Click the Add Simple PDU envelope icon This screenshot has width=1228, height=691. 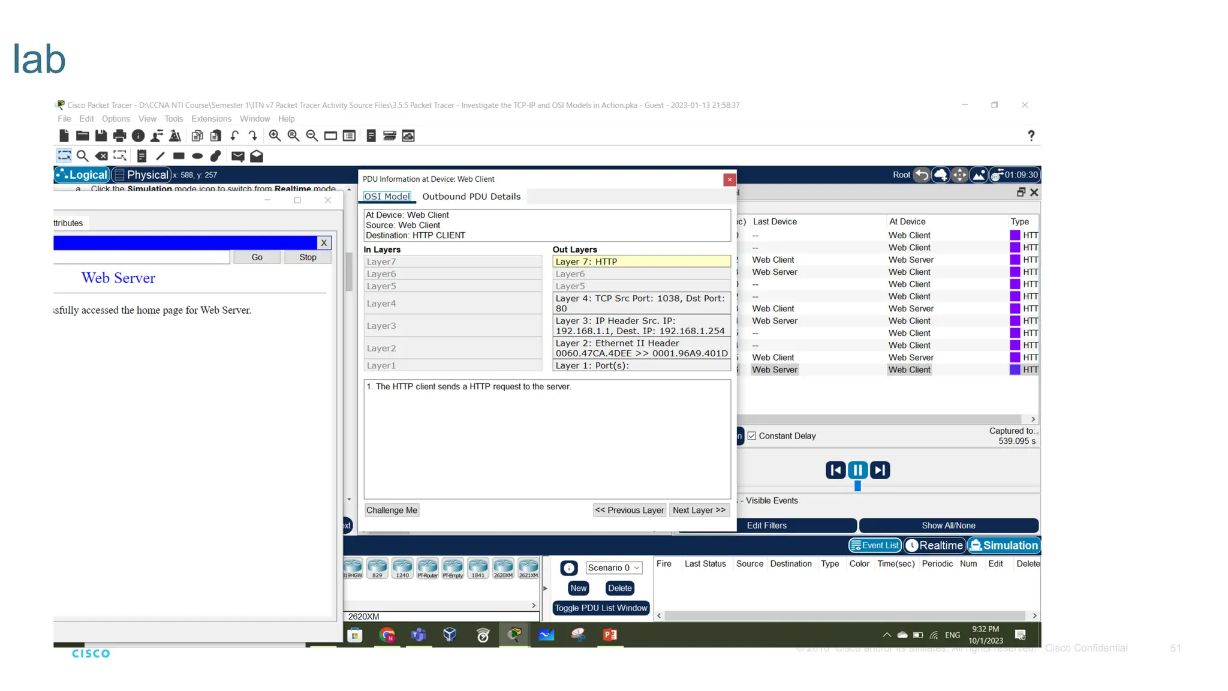click(237, 157)
